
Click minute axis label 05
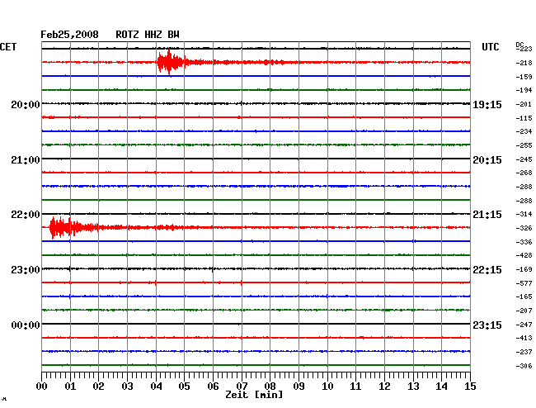point(184,387)
